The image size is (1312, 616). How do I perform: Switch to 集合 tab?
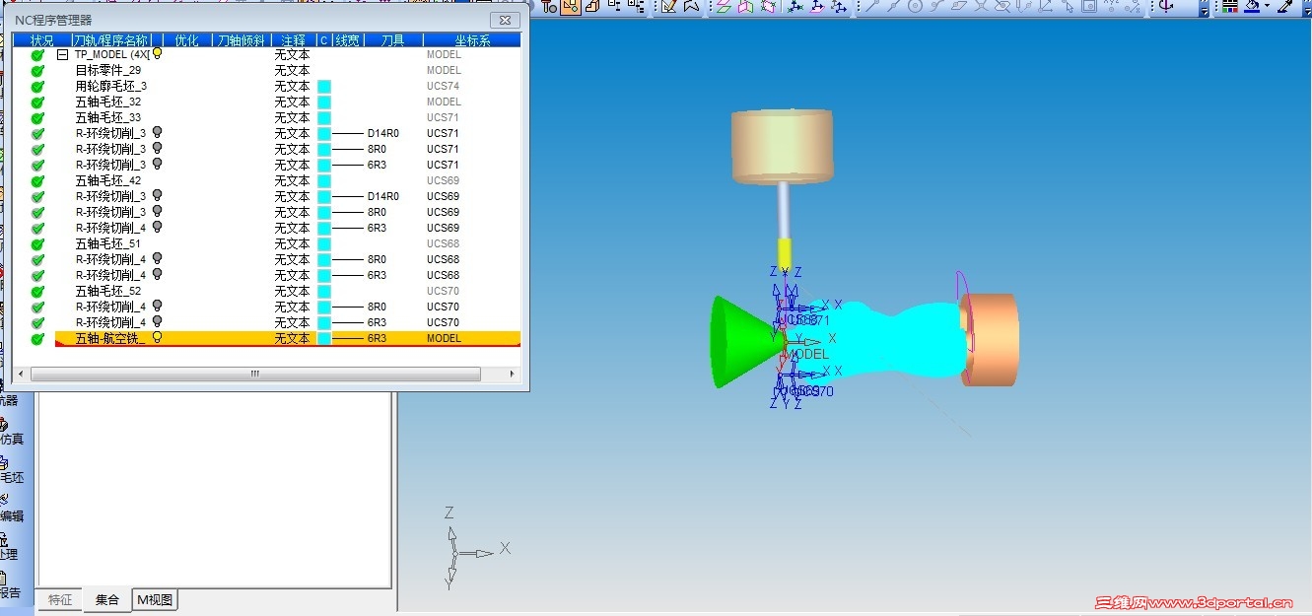point(106,599)
